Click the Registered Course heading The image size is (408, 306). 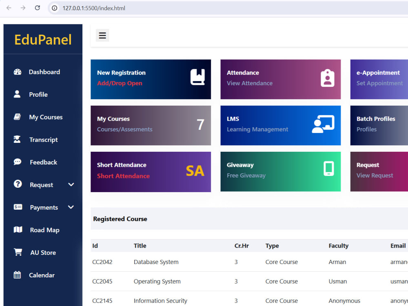tap(120, 219)
